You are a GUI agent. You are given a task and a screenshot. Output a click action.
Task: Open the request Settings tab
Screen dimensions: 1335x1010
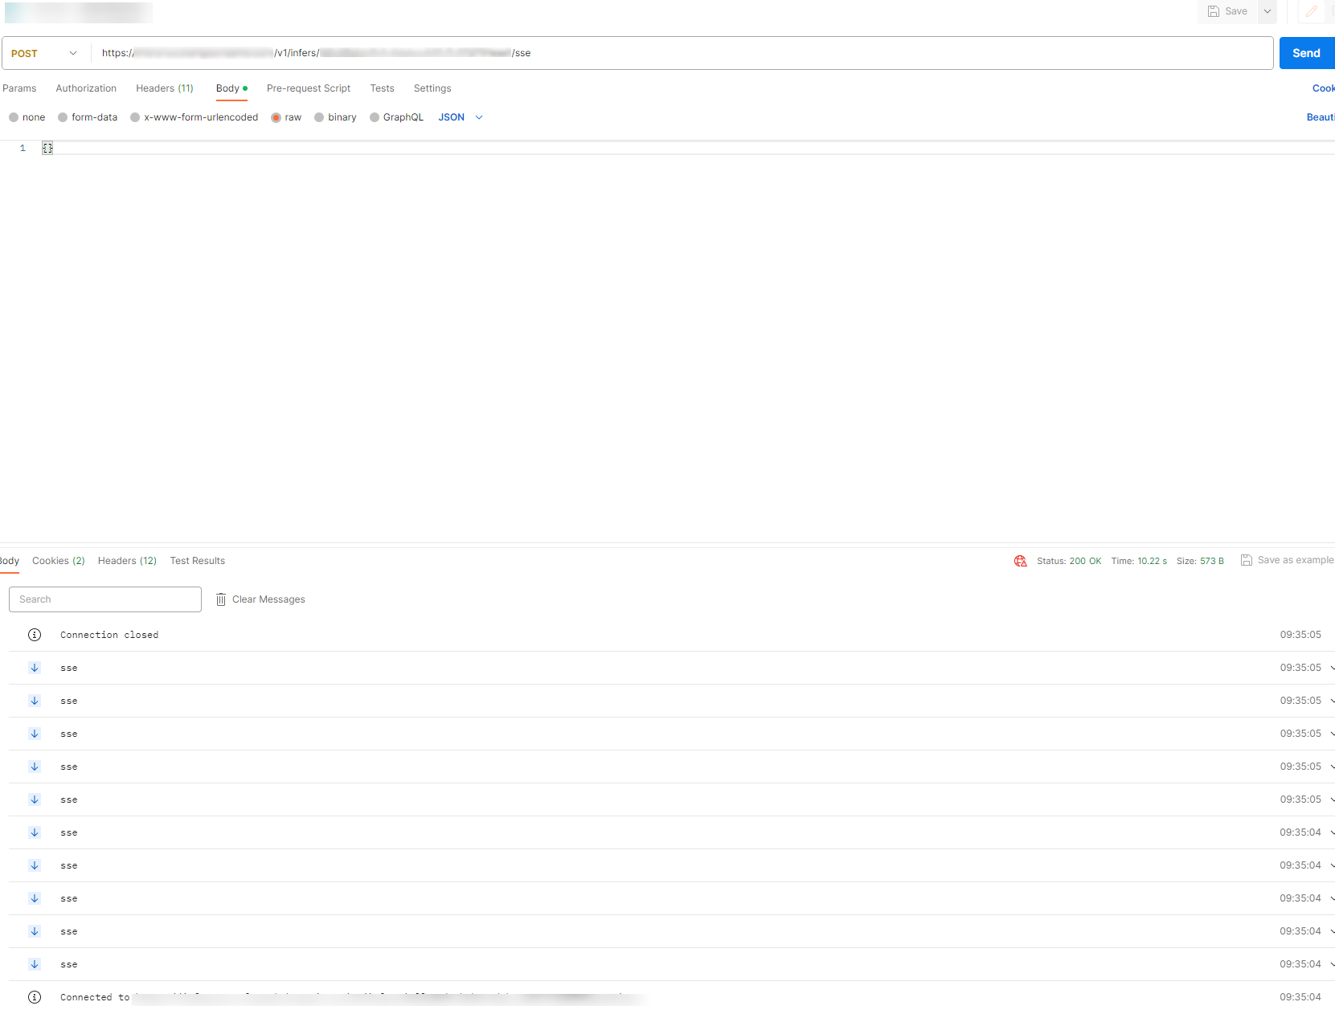click(x=432, y=88)
